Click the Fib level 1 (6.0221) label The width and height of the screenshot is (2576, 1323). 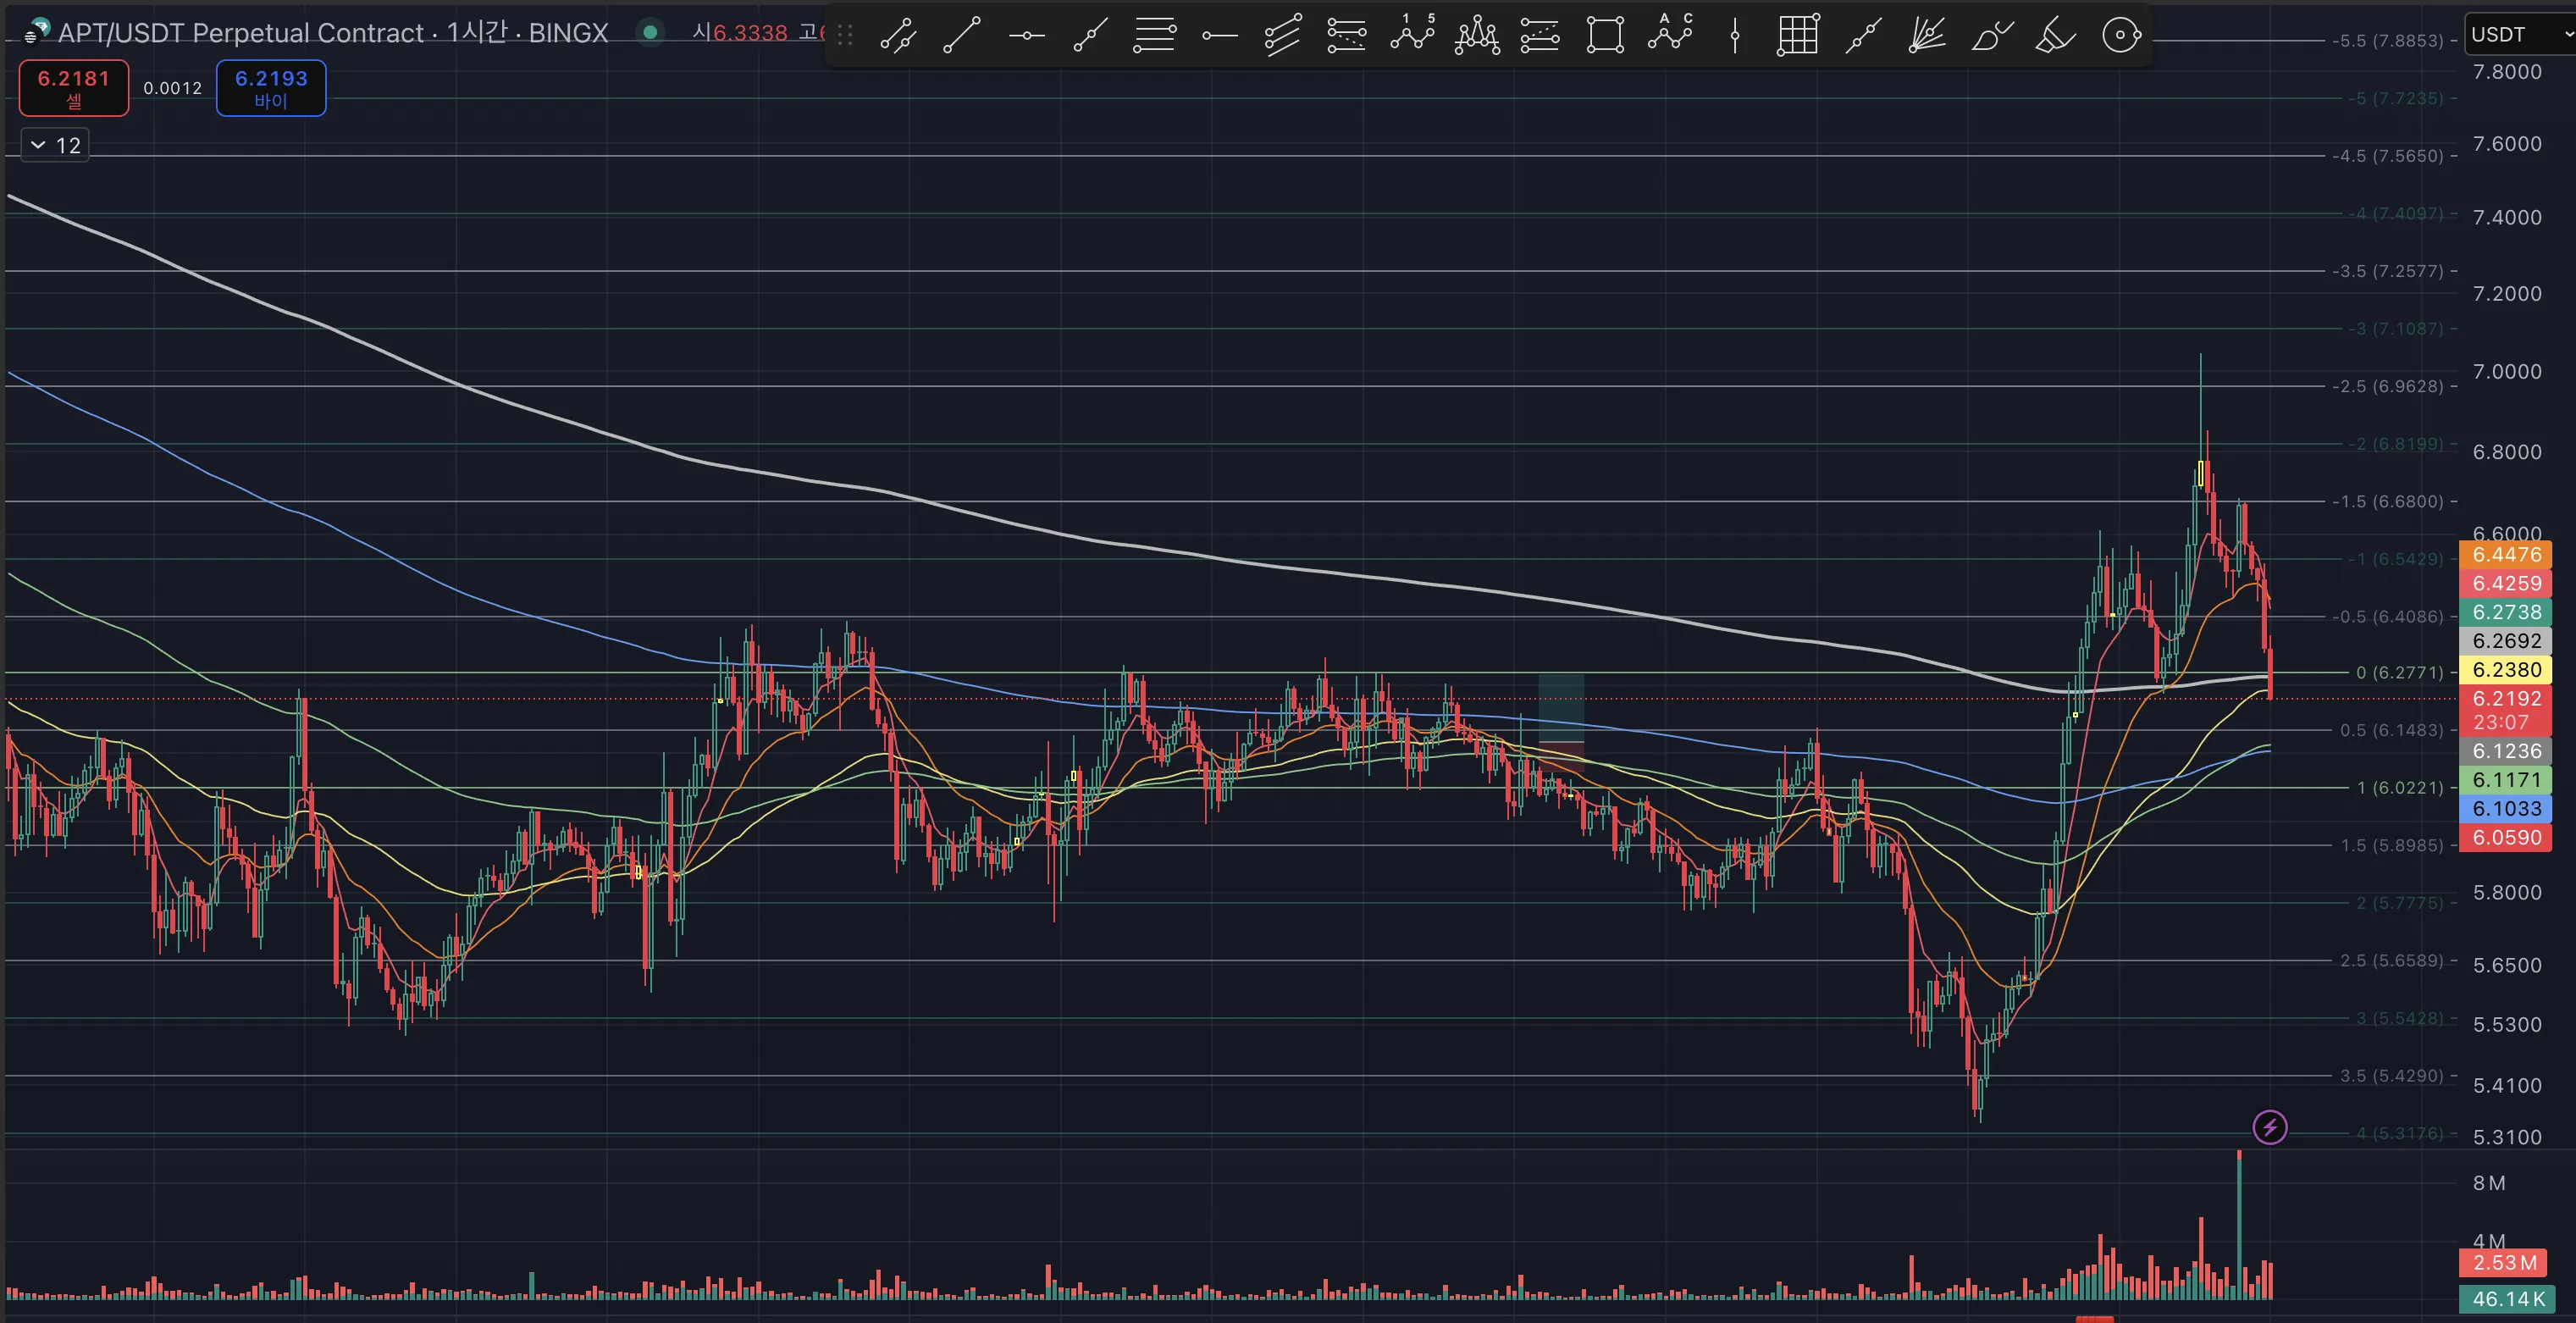(x=2399, y=788)
